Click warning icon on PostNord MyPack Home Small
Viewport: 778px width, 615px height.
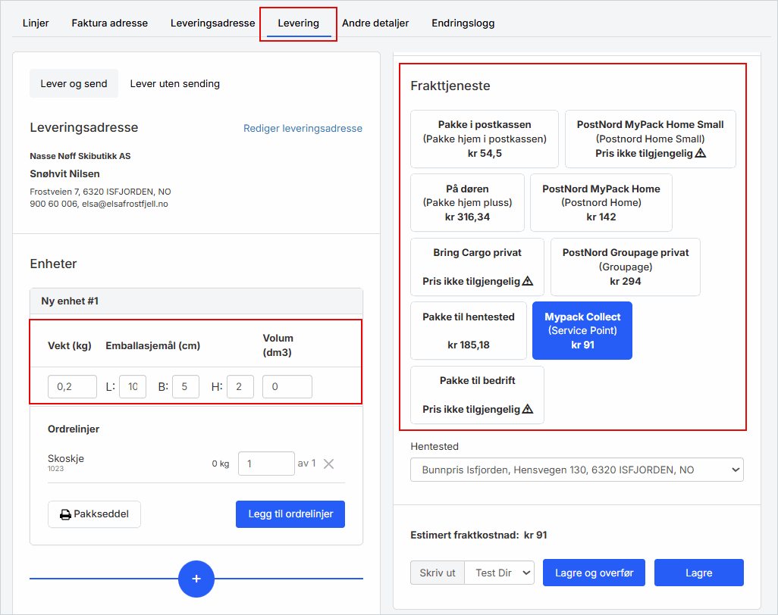(701, 153)
